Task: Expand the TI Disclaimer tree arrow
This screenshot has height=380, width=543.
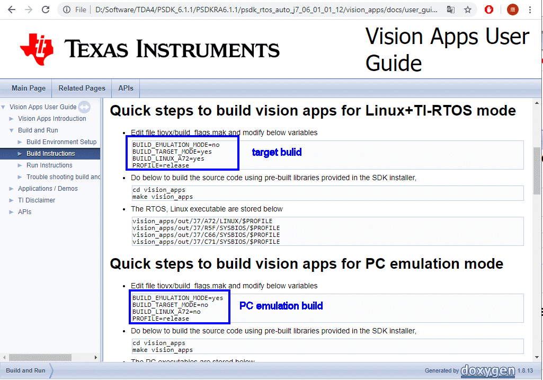Action: pyautogui.click(x=12, y=200)
